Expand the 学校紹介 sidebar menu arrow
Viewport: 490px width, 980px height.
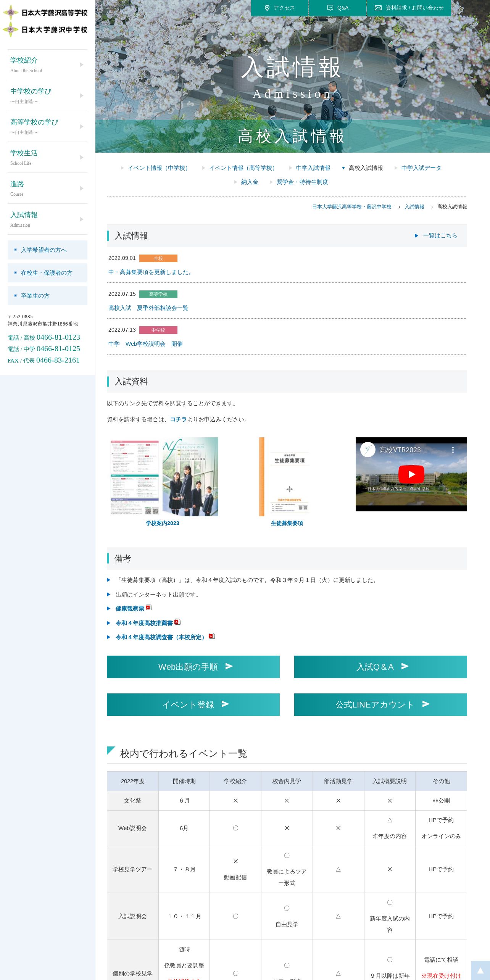[x=81, y=64]
